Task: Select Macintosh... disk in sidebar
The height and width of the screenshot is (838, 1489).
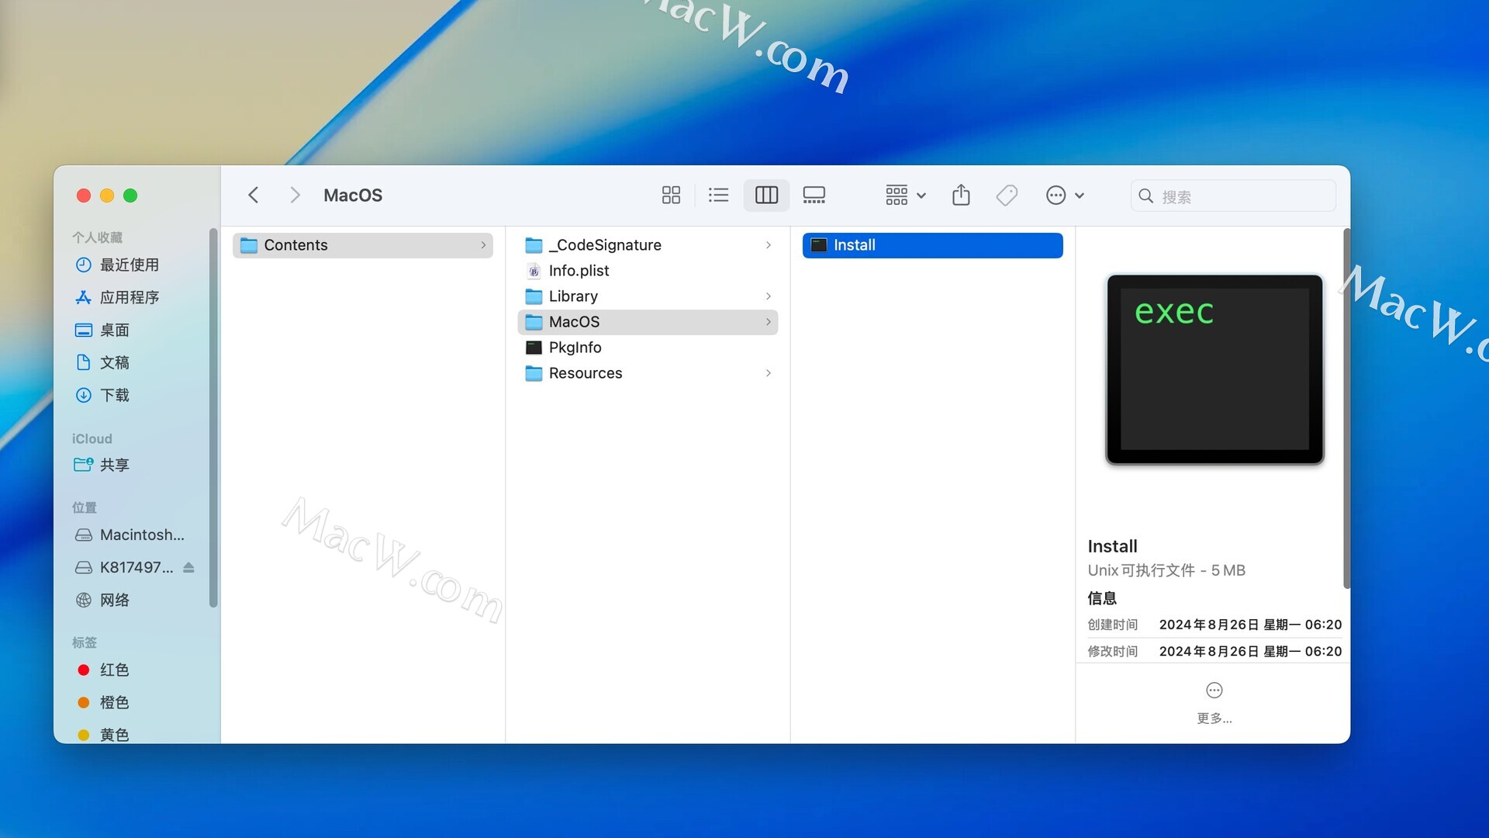Action: [142, 535]
